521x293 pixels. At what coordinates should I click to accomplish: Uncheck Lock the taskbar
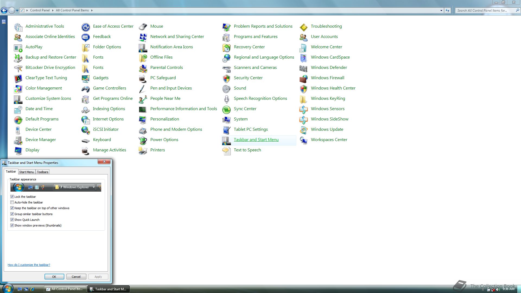(12, 197)
